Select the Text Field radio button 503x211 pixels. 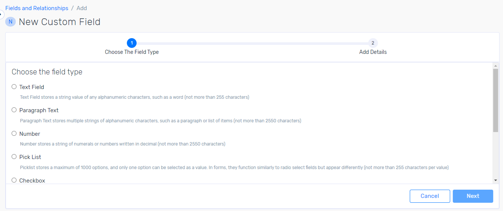pyautogui.click(x=14, y=87)
